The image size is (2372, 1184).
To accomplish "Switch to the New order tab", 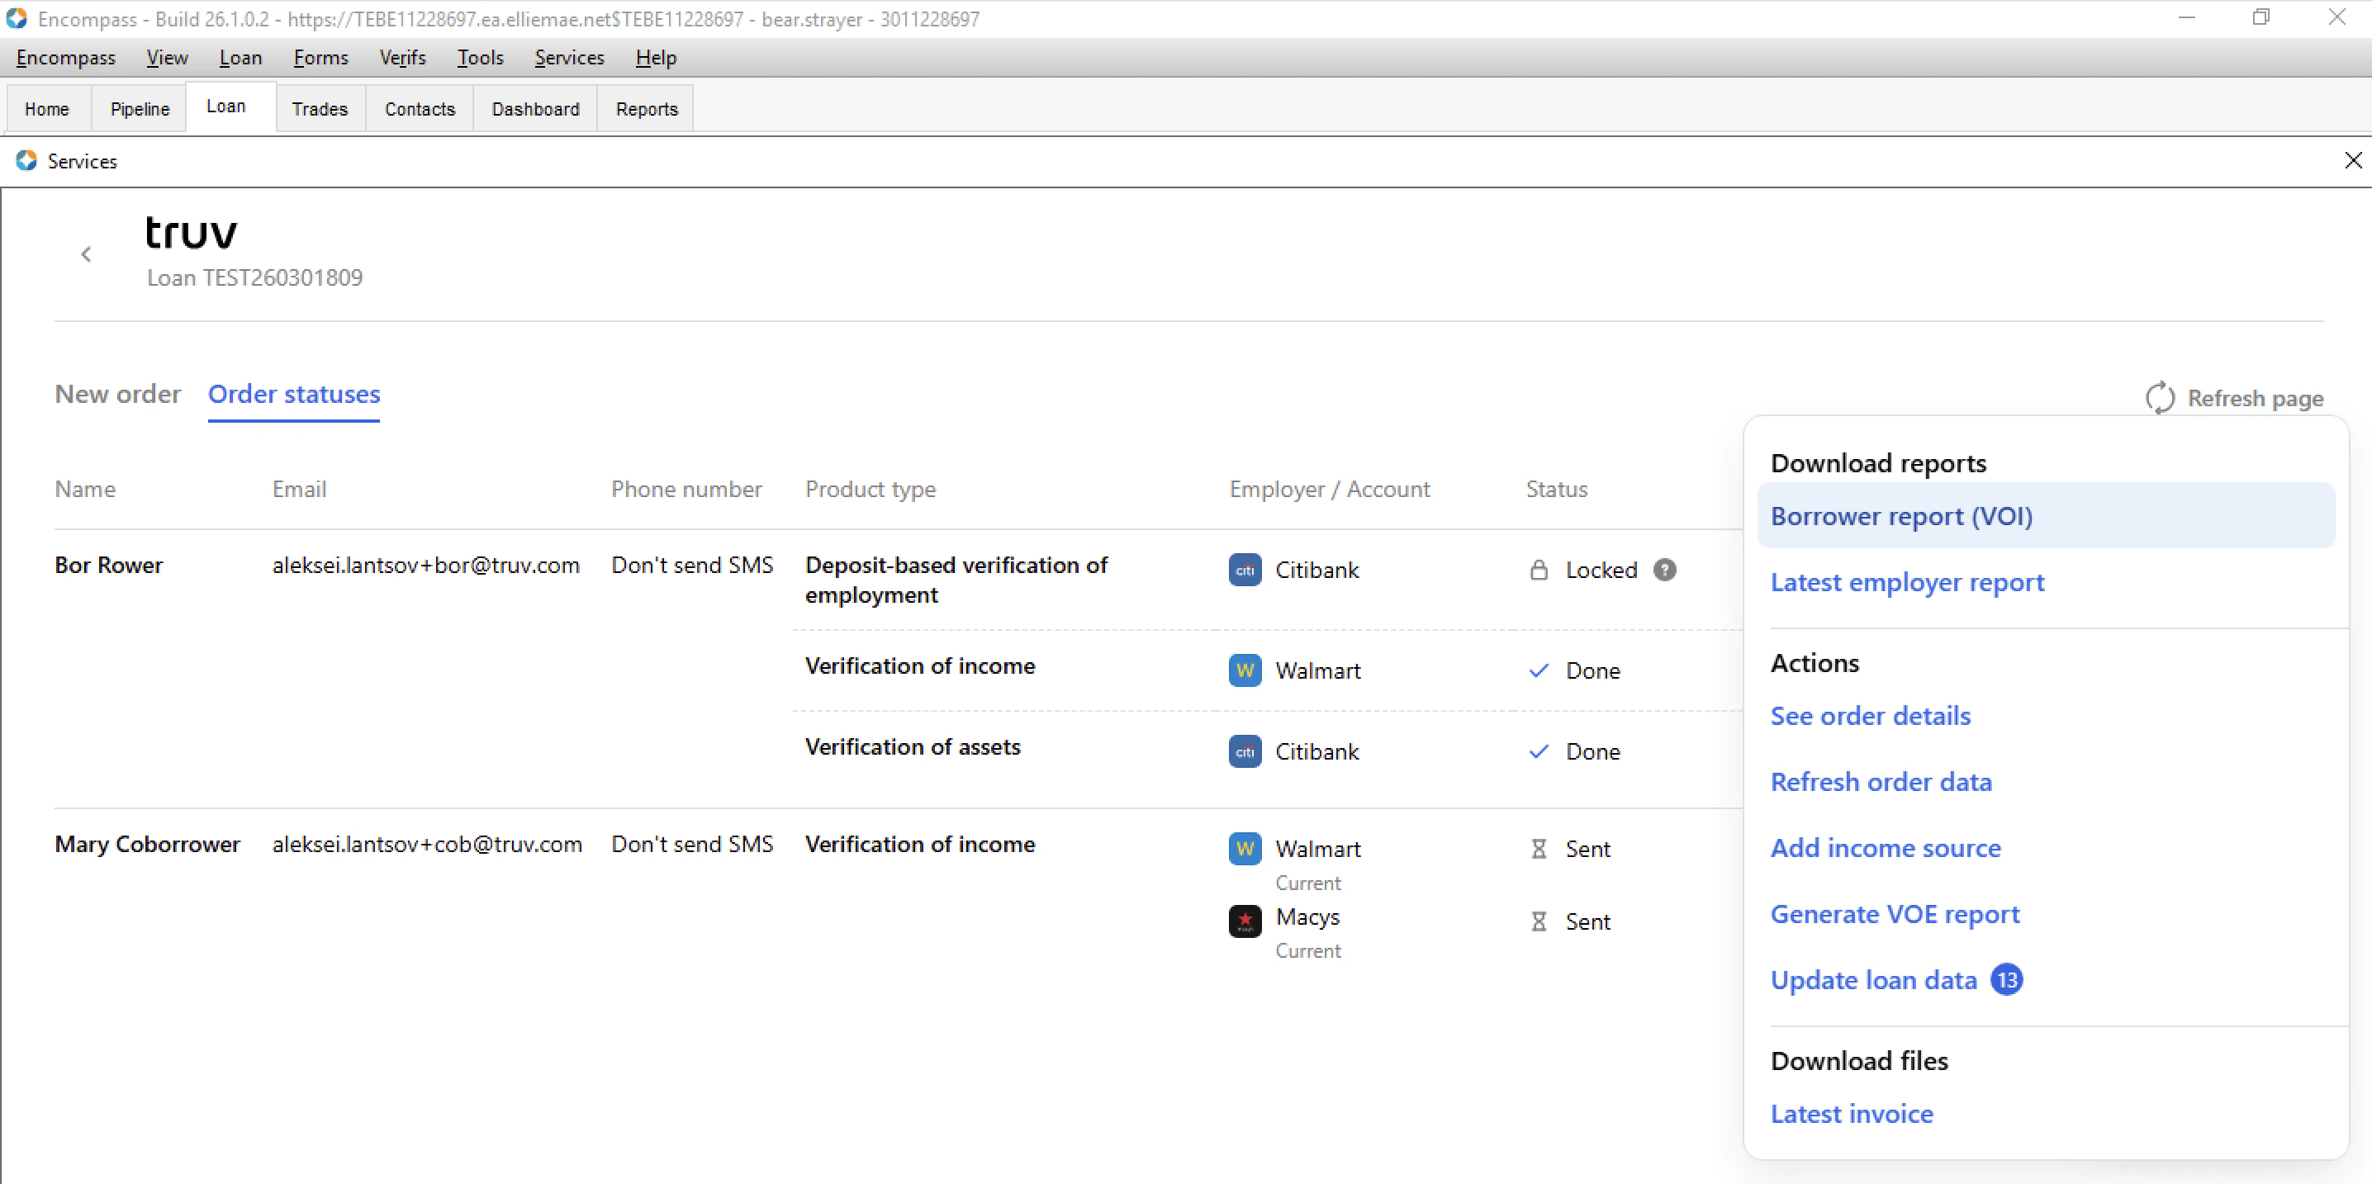I will pos(117,394).
